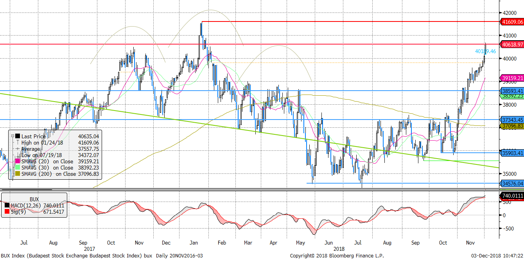
Task: Click the -500 MACD axis label
Action: (x=508, y=228)
